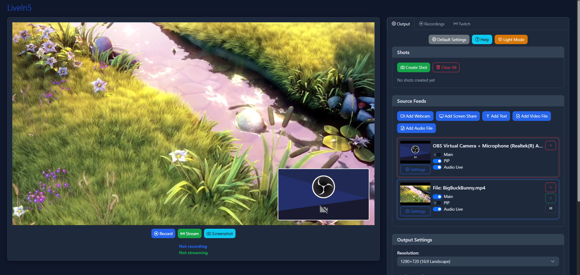
Task: Switch to the Output tab
Action: click(x=401, y=24)
